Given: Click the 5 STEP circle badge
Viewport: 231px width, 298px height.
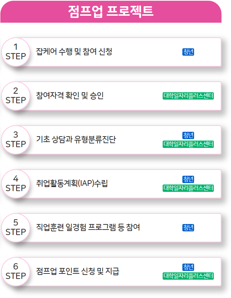Looking at the screenshot, I should coord(16,228).
